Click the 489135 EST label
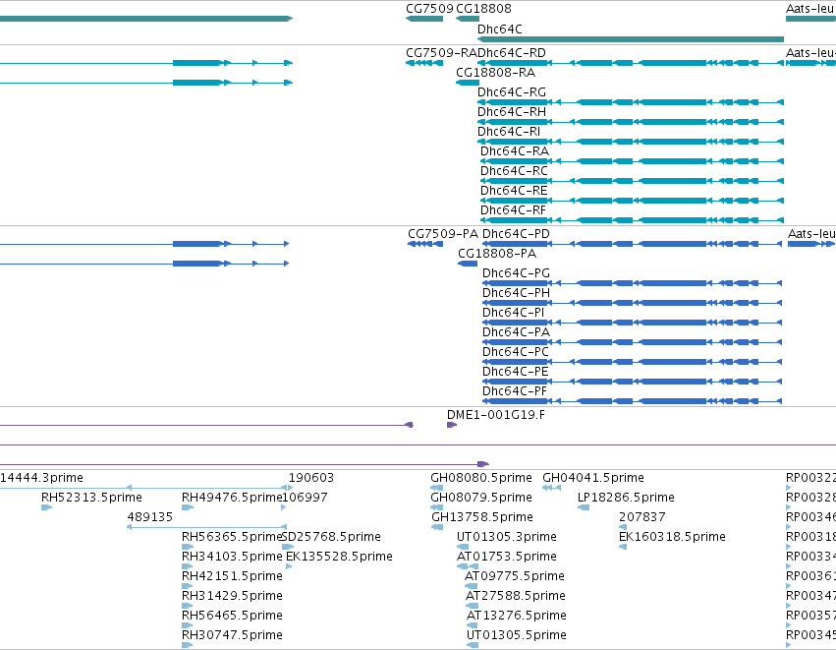836x650 pixels. [x=150, y=517]
